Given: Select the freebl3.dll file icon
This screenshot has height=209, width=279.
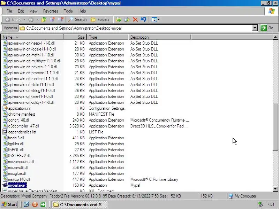Looking at the screenshot, I should coord(5,138).
